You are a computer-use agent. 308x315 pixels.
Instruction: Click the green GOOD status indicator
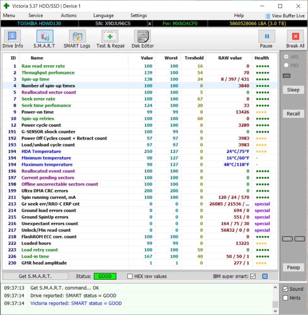[105, 276]
